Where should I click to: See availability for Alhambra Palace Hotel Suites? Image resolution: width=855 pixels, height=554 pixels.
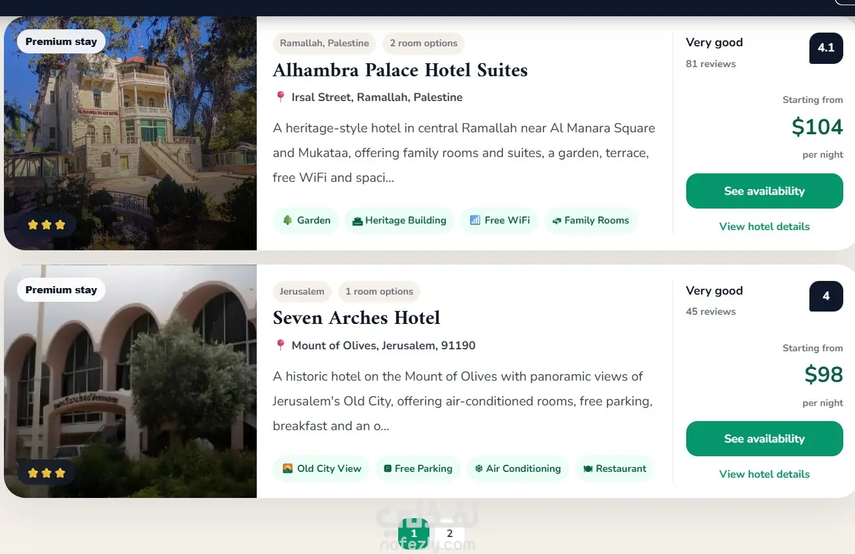tap(764, 191)
